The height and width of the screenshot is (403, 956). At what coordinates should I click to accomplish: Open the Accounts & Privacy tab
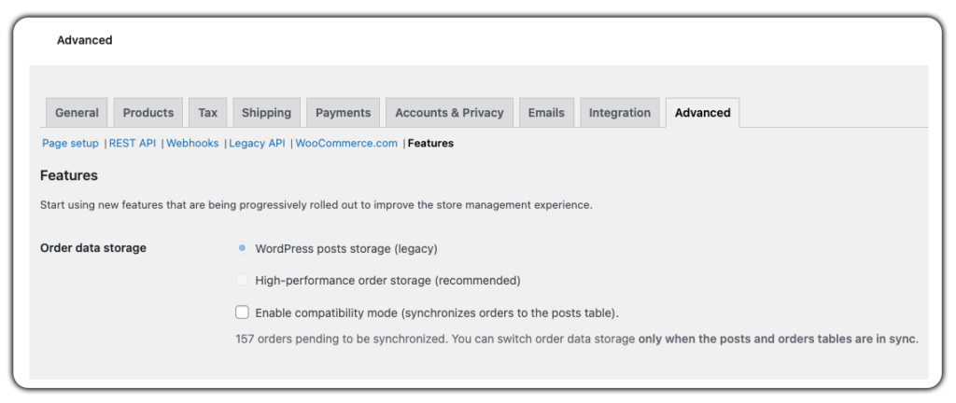pyautogui.click(x=449, y=113)
